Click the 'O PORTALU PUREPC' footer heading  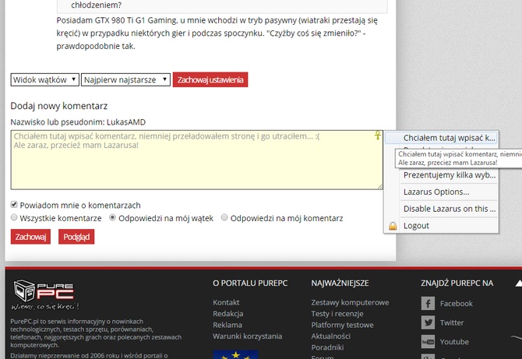click(x=250, y=283)
